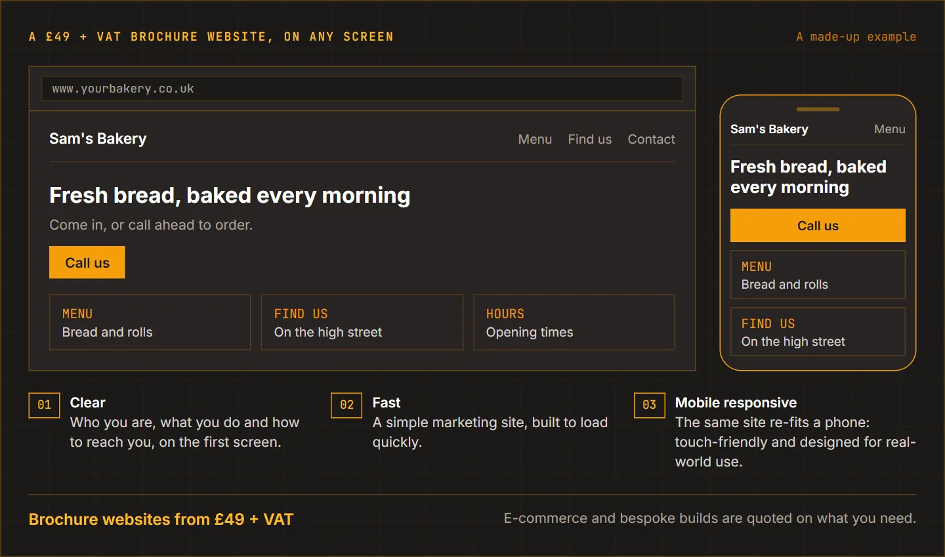
Task: Click text "Who you are, what you do"
Action: [155, 423]
